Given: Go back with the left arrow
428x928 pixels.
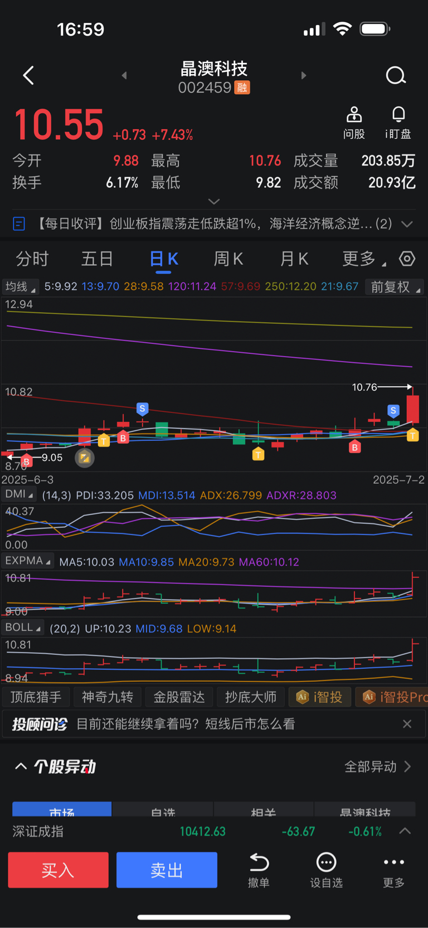Looking at the screenshot, I should (28, 75).
